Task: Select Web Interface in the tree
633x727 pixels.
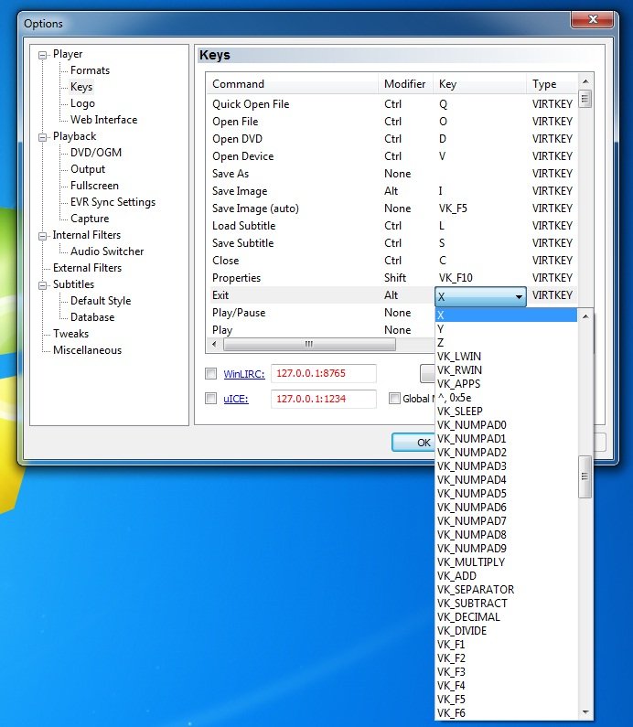Action: tap(104, 120)
